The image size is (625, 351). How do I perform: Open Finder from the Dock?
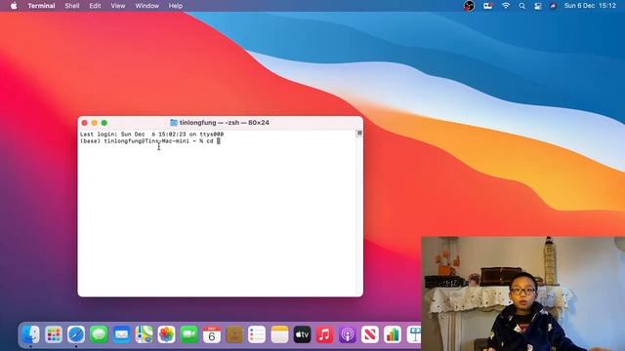[30, 334]
